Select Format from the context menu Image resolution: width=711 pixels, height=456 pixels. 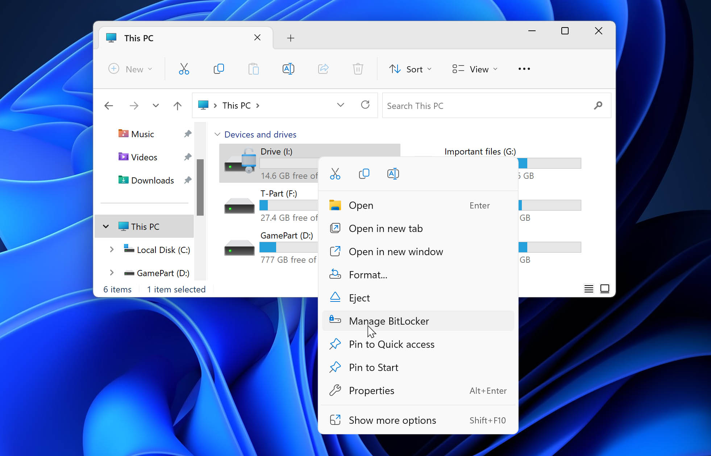[x=367, y=274]
